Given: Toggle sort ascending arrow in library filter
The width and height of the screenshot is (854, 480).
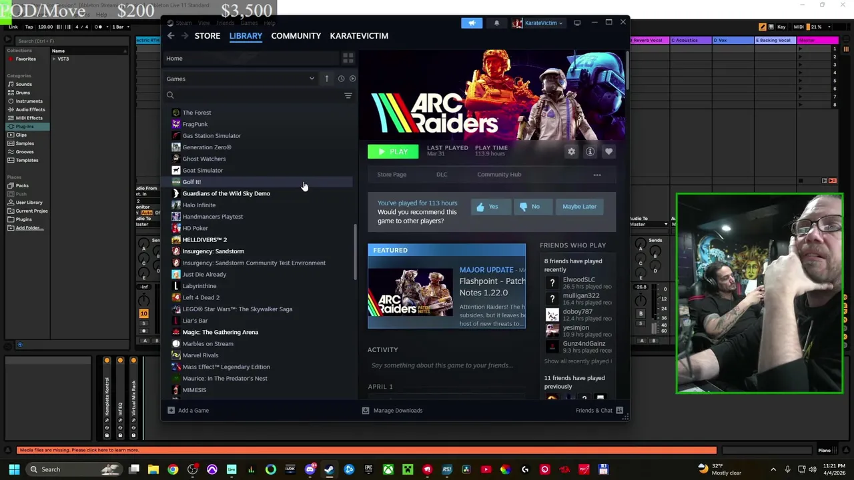Looking at the screenshot, I should coord(326,79).
